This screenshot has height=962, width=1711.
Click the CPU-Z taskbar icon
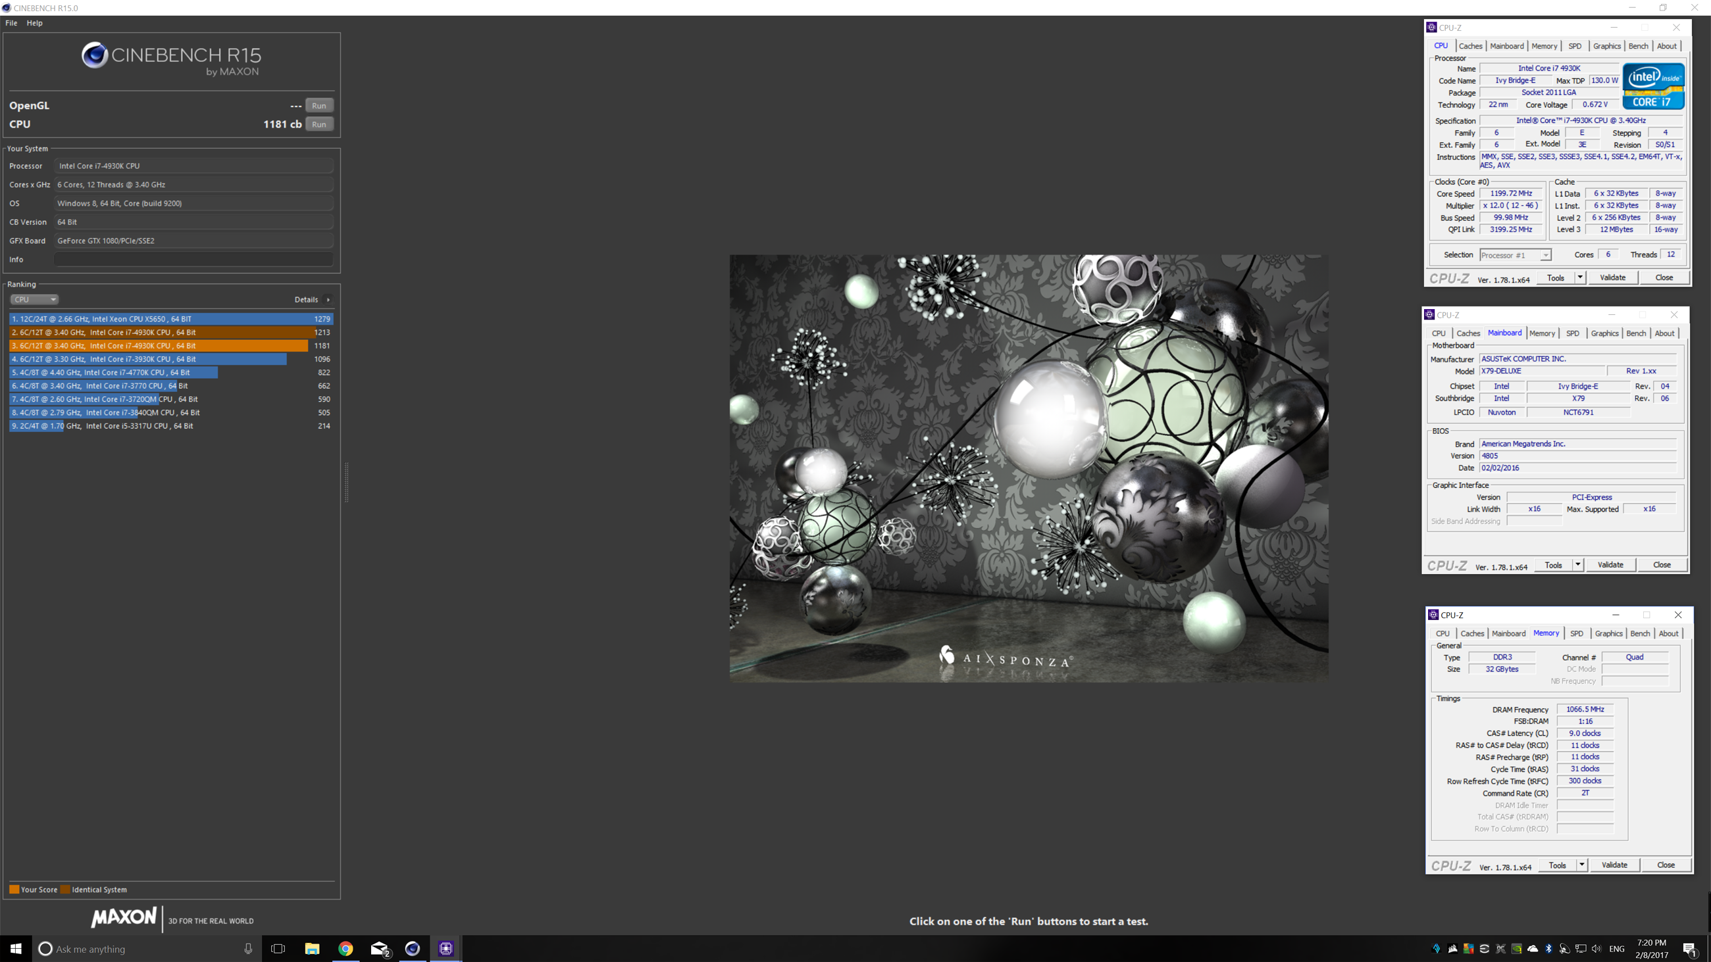pyautogui.click(x=446, y=949)
